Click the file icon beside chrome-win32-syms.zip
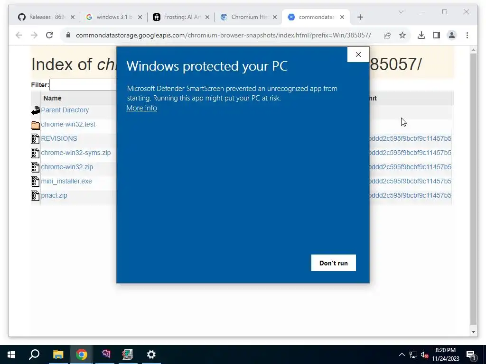 [35, 153]
